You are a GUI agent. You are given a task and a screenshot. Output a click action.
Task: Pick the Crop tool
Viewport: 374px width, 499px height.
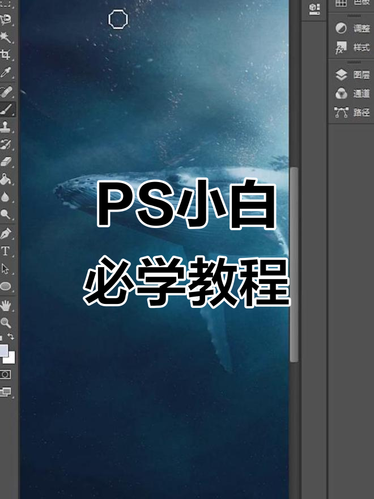(6, 55)
